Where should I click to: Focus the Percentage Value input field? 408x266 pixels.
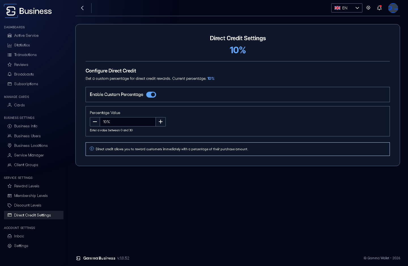128,122
